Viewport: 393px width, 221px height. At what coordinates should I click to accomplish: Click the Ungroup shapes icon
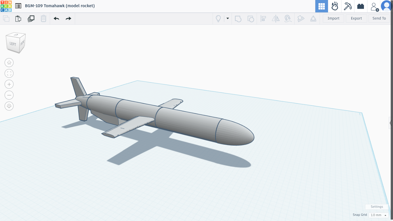tap(251, 19)
